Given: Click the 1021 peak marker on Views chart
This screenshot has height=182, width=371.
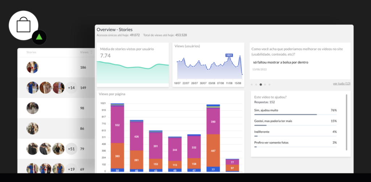Looking at the screenshot, I should [x=229, y=55].
